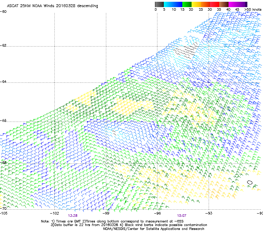The width and height of the screenshot is (263, 231).
Task: Click the -64 latitude label
Action: (3, 82)
